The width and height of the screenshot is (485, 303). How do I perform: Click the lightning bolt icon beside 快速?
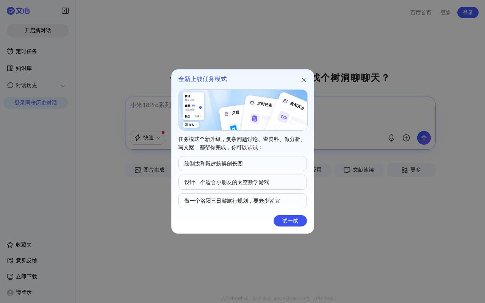(x=138, y=138)
